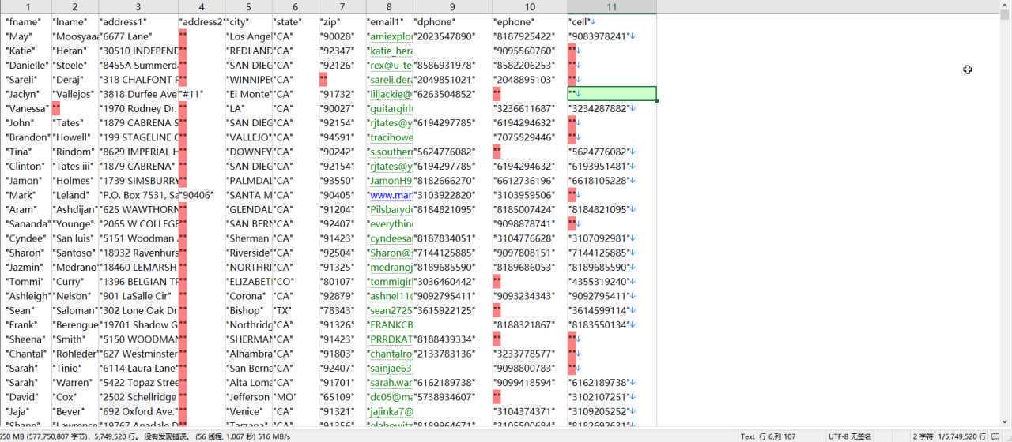This screenshot has height=442, width=1012.
Task: Click the address cell "P.O. Box 7531"
Action: (138, 195)
